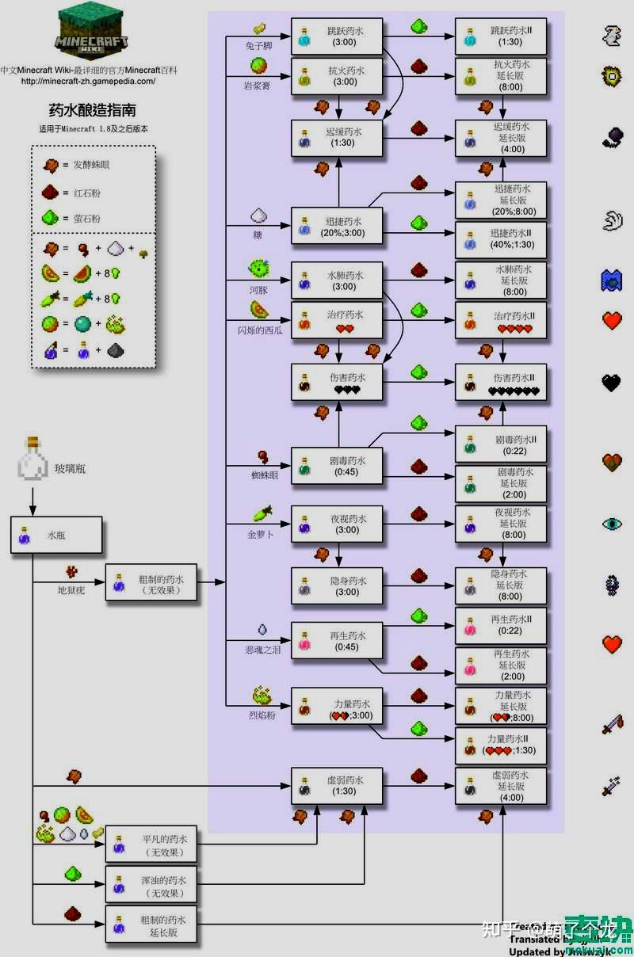Select the 虚弱药水延长版 (4:00) box
The image size is (634, 957).
coord(501,786)
